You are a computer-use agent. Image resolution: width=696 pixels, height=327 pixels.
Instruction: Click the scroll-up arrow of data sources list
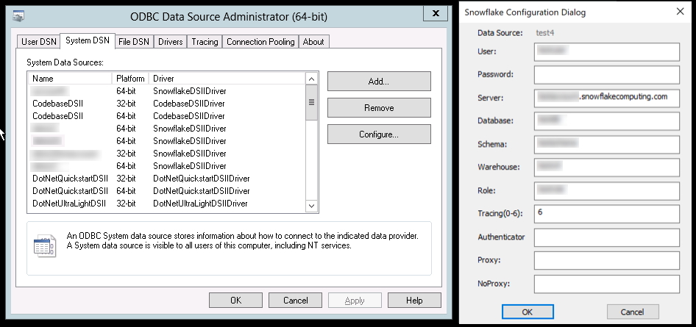[x=312, y=79]
